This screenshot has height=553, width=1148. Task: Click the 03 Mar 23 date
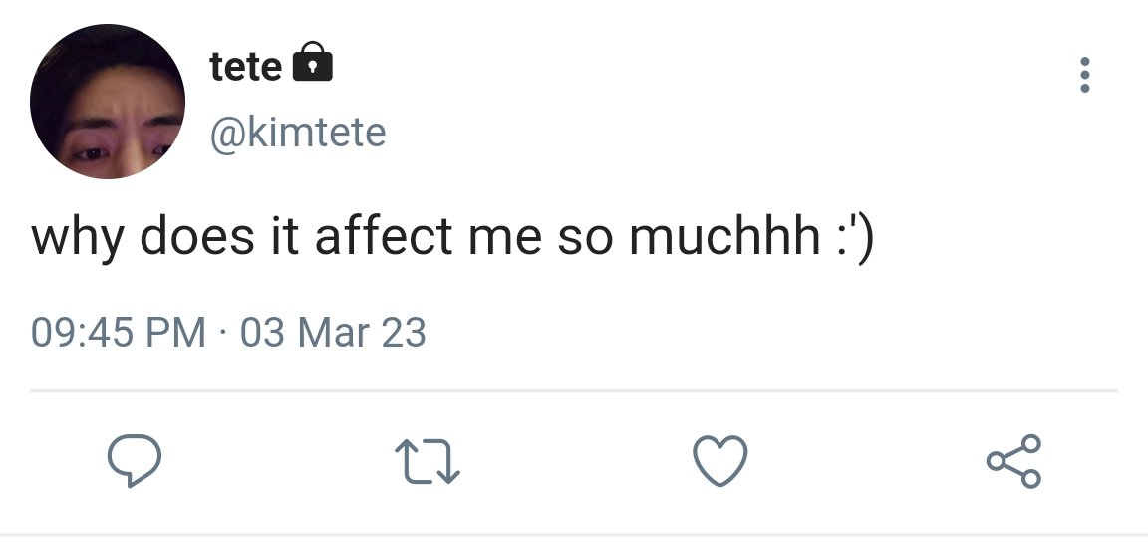coord(333,332)
